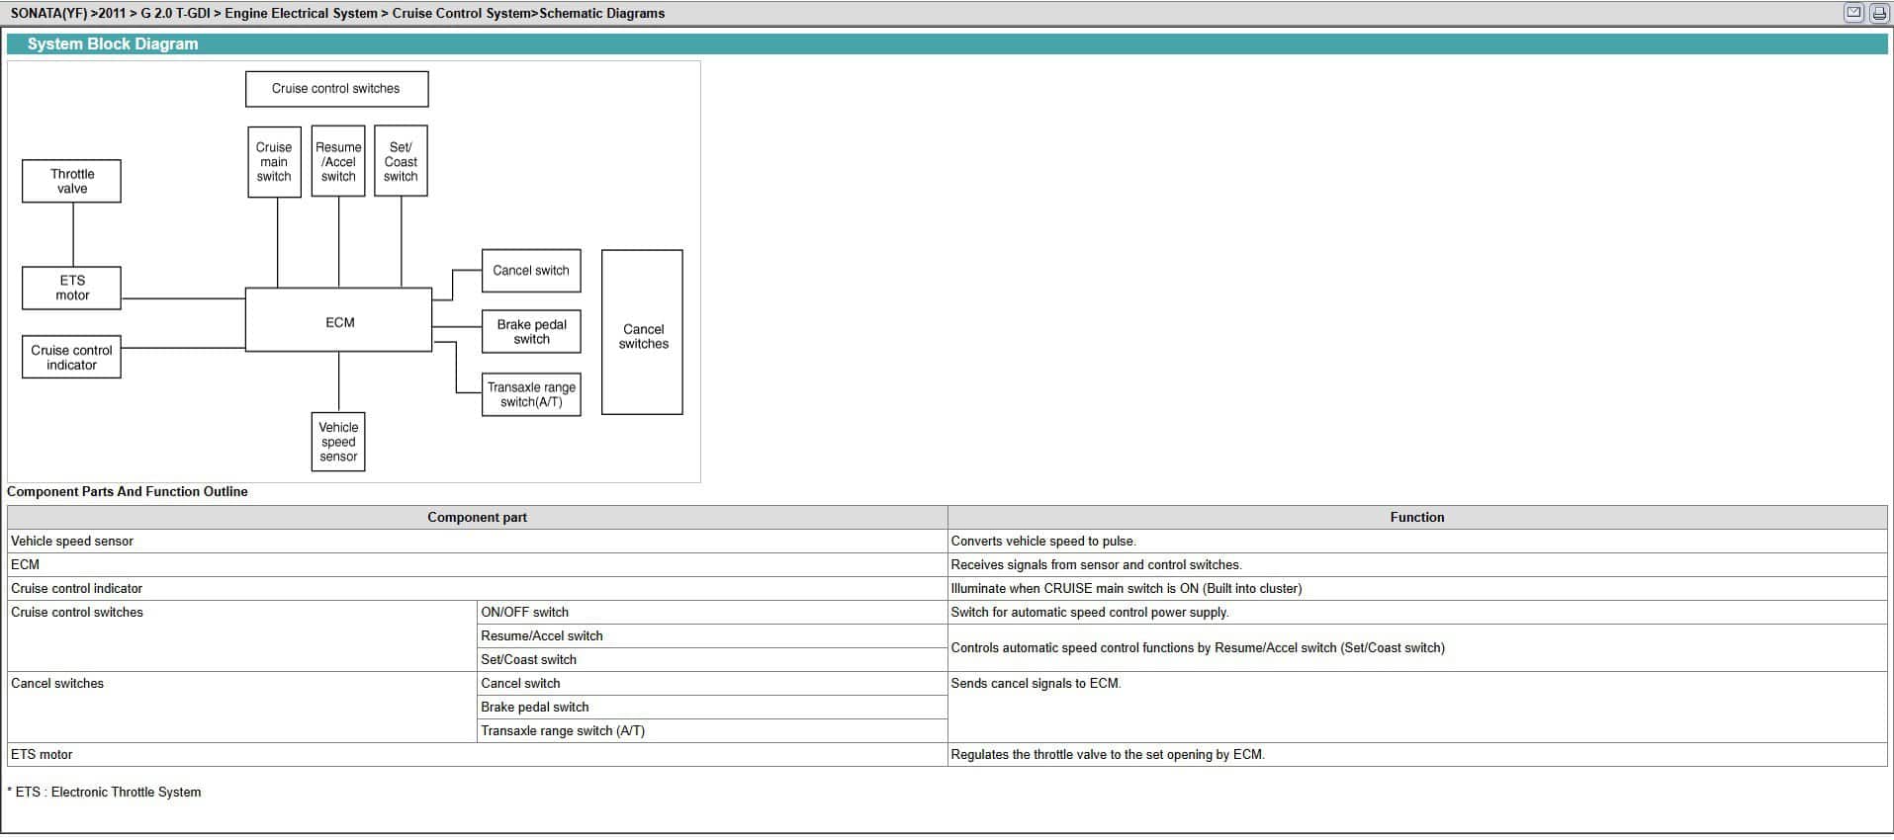Image resolution: width=1894 pixels, height=840 pixels.
Task: Click the print icon in the header
Action: [x=1877, y=13]
